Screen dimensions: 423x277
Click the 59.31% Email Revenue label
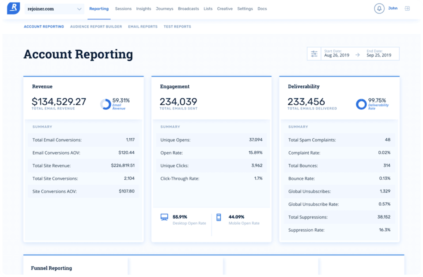tap(121, 103)
